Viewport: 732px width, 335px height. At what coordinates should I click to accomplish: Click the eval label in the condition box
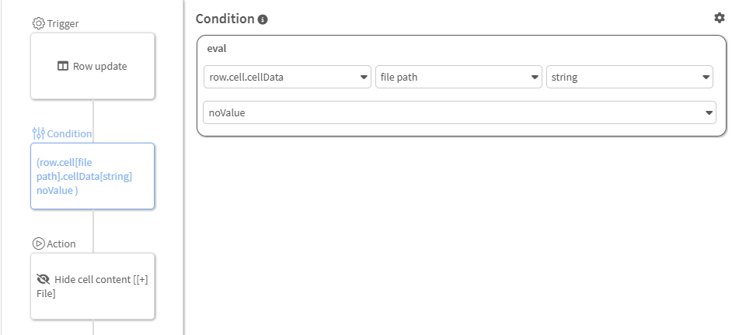(216, 48)
